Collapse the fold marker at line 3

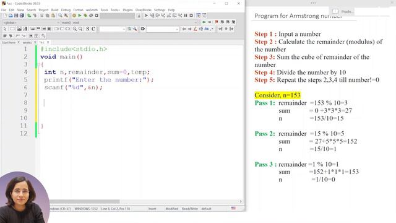[x=39, y=64]
